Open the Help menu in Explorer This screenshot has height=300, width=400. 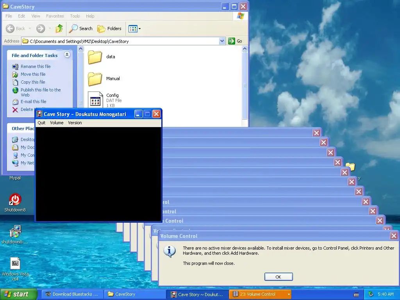click(90, 16)
